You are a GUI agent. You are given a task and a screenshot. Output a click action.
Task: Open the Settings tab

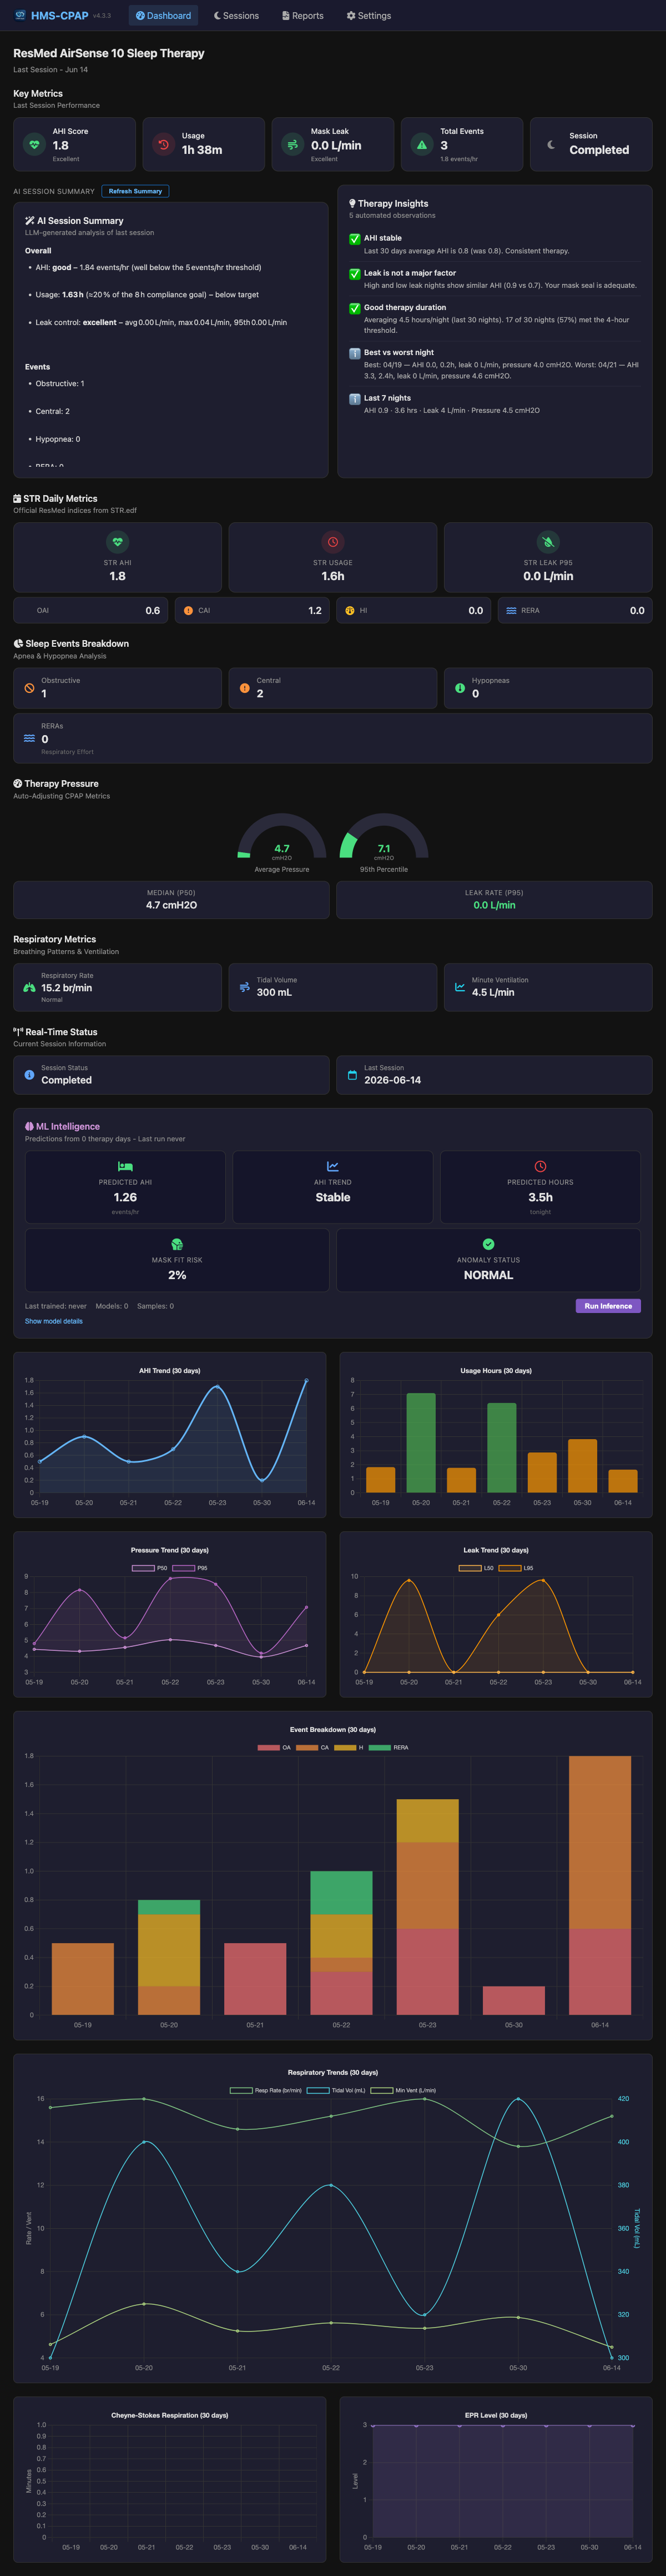(369, 15)
